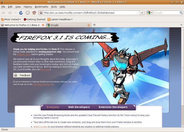Maximize the Firefox window
The width and height of the screenshot is (184, 132).
tap(177, 2)
